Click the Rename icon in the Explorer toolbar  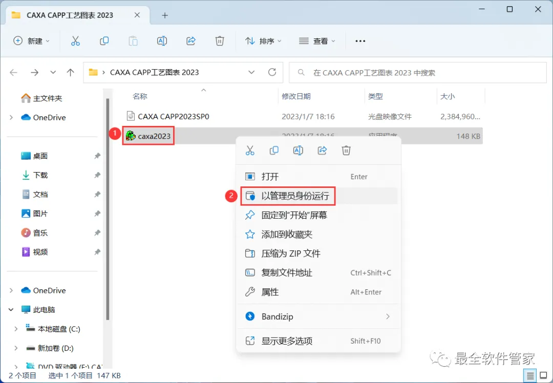click(x=162, y=41)
